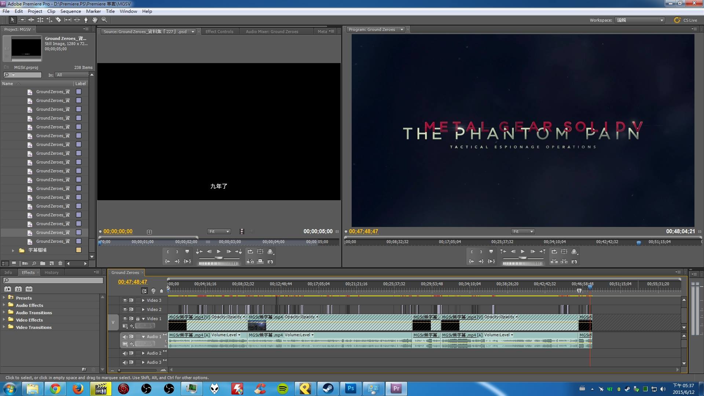Step forward one frame in Program monitor

[x=533, y=252]
